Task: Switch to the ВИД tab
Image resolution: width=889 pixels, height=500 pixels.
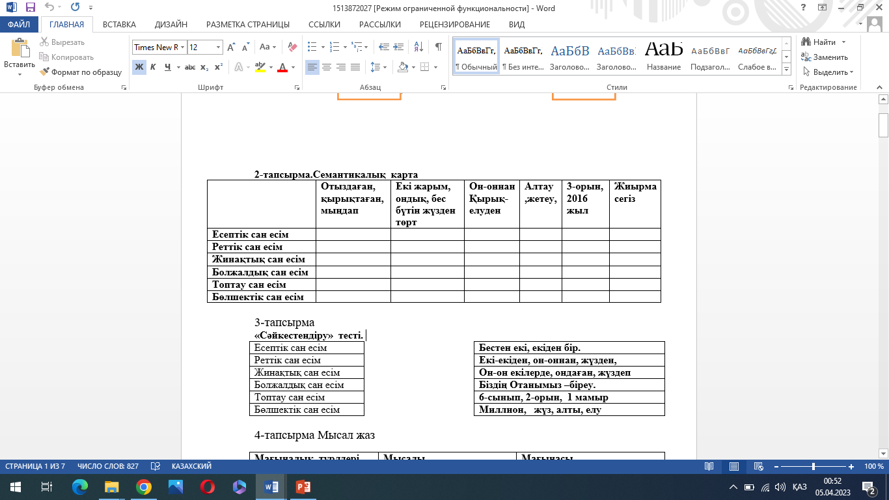Action: pos(517,25)
